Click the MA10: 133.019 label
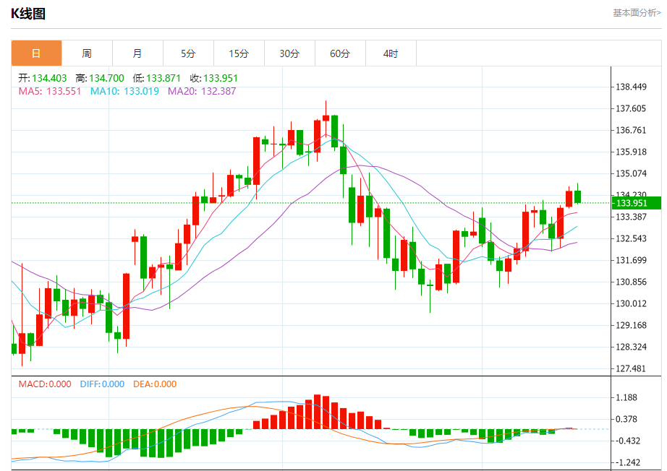 [x=124, y=91]
